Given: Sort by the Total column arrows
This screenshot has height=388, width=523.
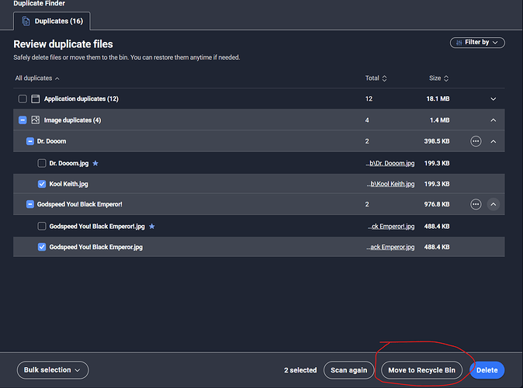Looking at the screenshot, I should 384,78.
